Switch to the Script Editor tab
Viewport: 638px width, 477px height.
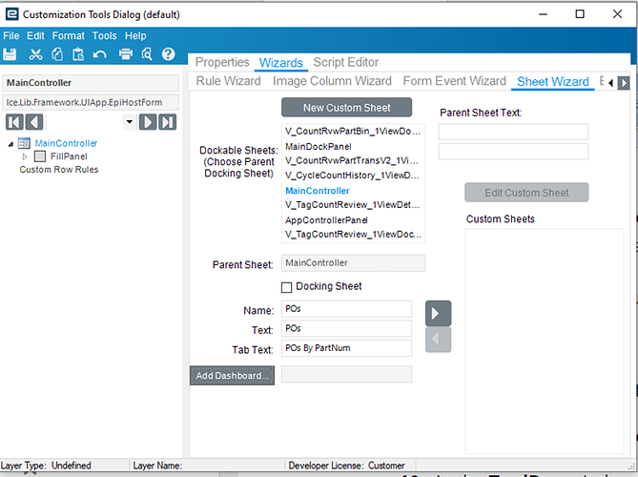click(345, 62)
